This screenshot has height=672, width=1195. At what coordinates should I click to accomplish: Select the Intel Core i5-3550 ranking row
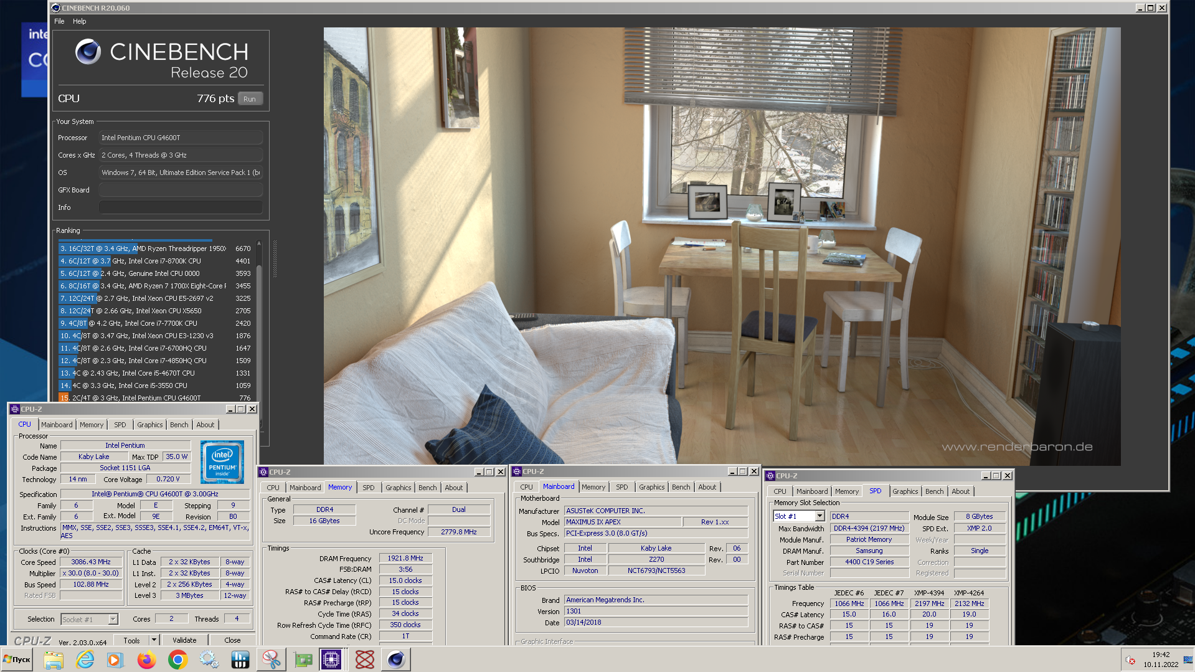click(x=155, y=386)
